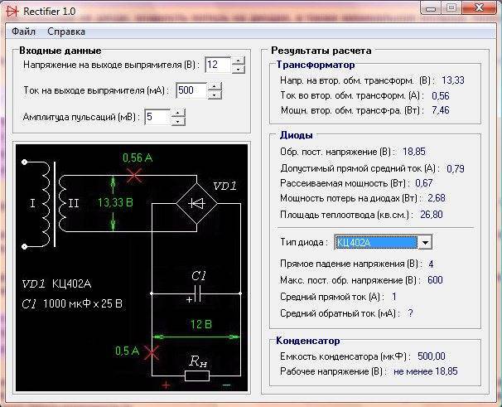Decrease ripple amplitude with the down arrow
Viewport: 502px width, 407px height.
178,121
